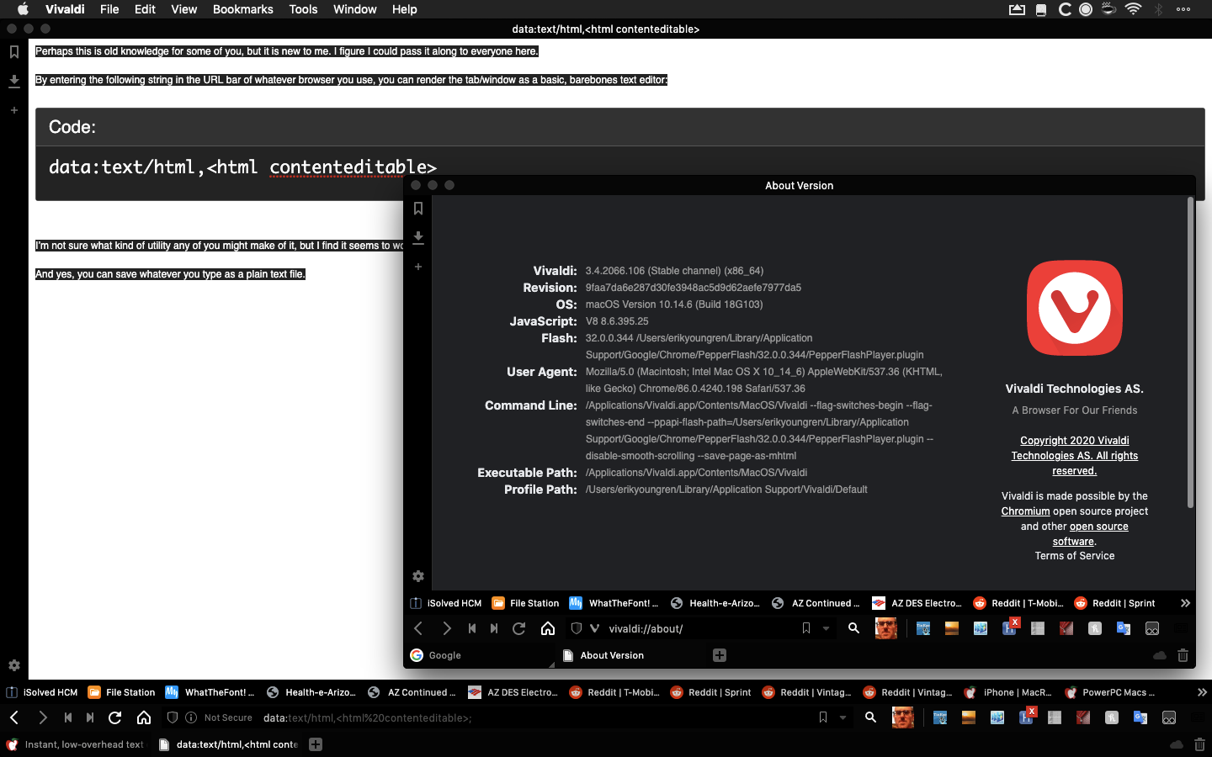Open Downloads panel in main window sidebar
This screenshot has height=757, width=1212.
(14, 82)
